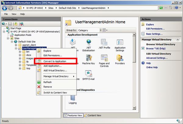This screenshot has height=124, width=183.
Task: Choose Edit Permissions in context menu
Action: pos(56,56)
